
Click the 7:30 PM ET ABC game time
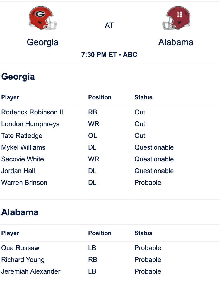point(109,55)
